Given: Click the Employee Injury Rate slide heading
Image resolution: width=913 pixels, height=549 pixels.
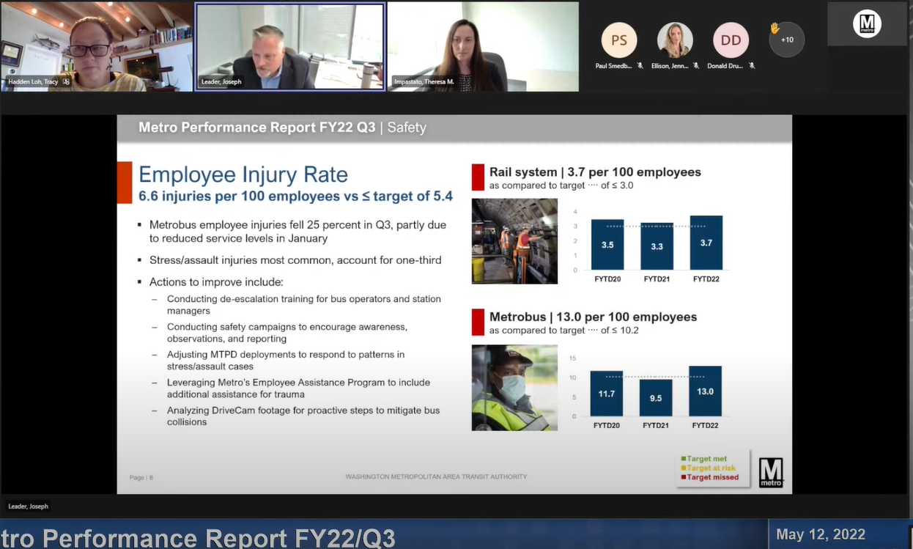Looking at the screenshot, I should coord(243,174).
